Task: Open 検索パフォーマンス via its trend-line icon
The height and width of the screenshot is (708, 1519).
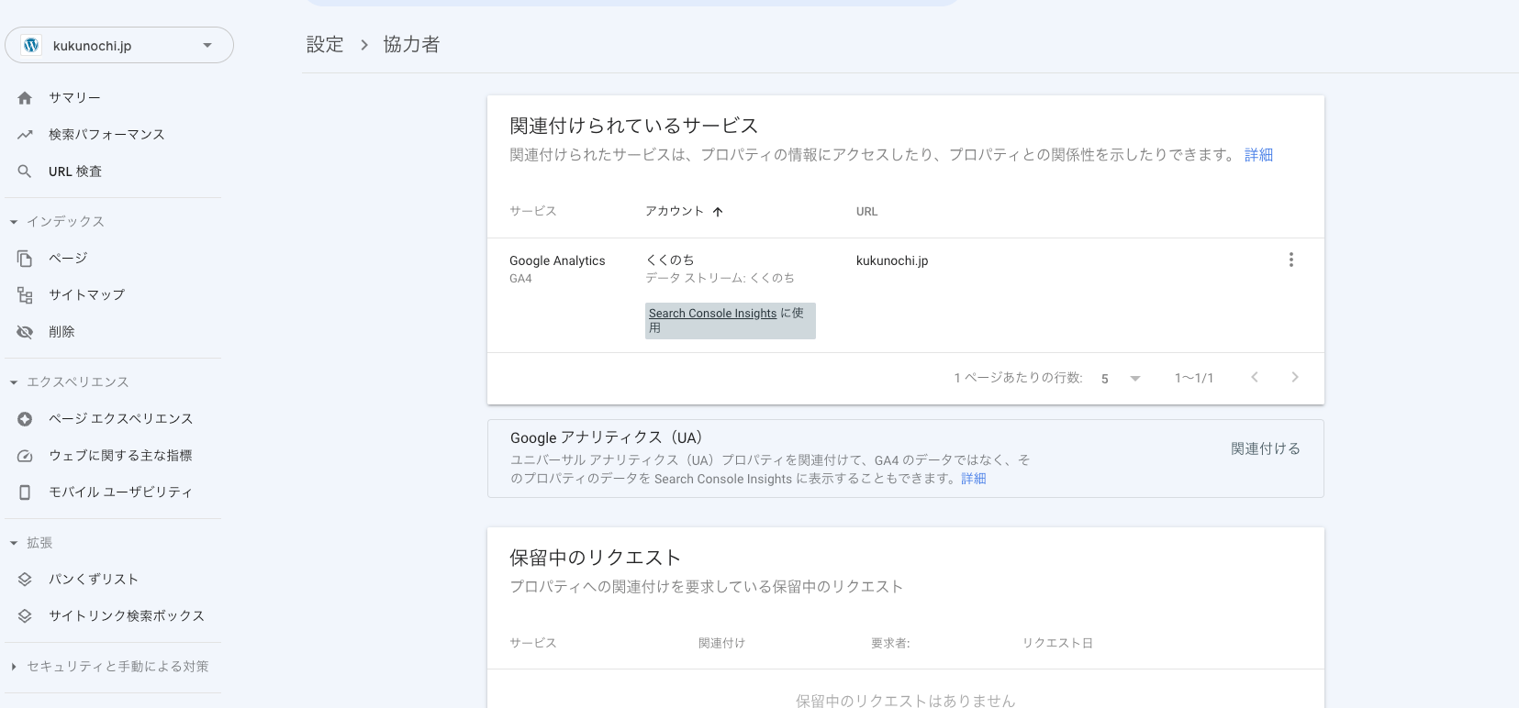Action: (x=25, y=135)
